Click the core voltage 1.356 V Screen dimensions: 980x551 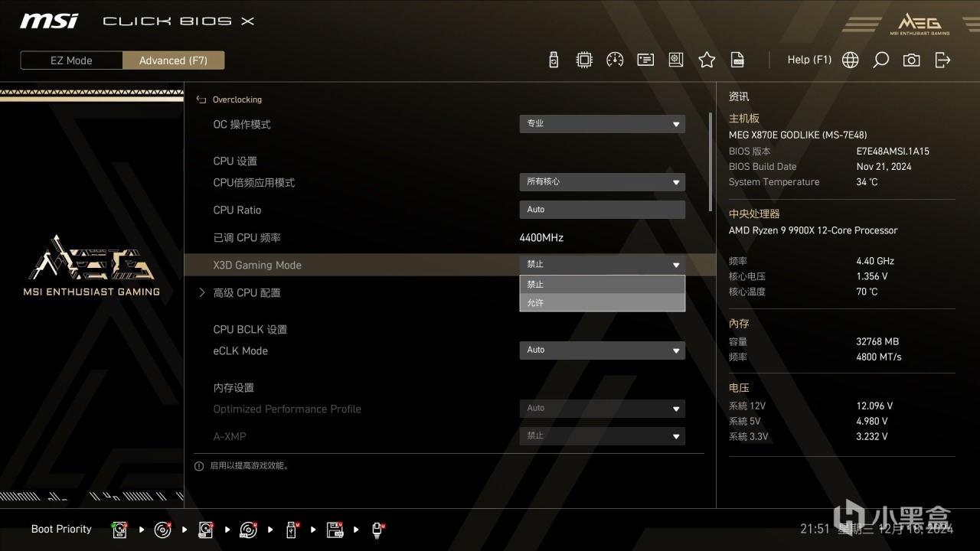(872, 276)
